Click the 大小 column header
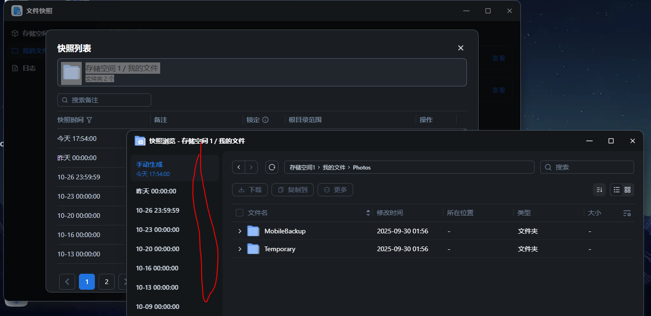 coord(595,213)
